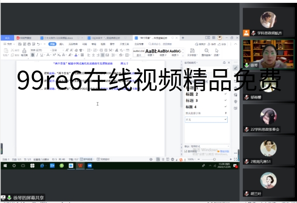Apply strikethrough to selected text

coord(48,55)
